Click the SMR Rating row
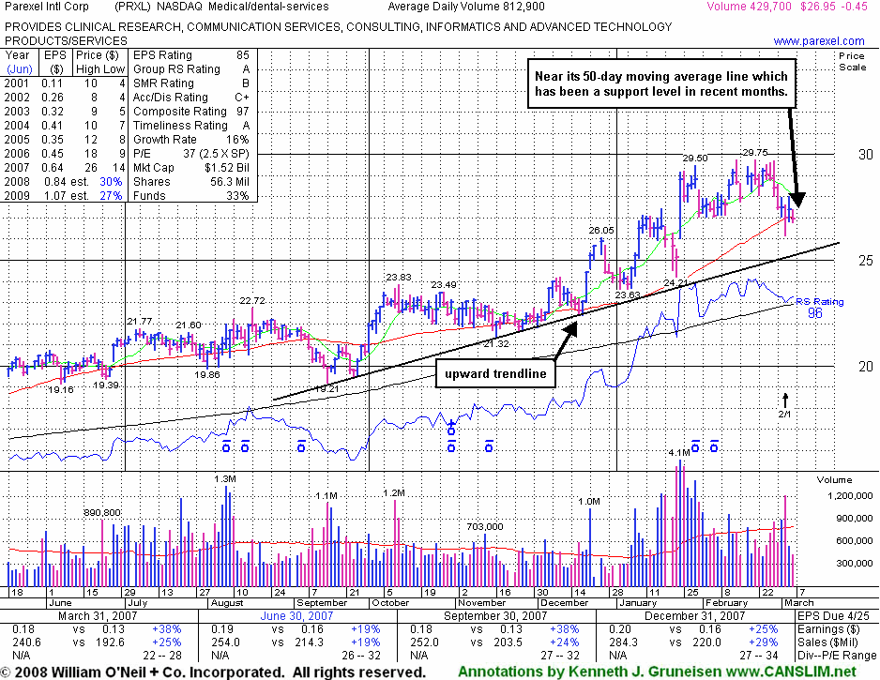This screenshot has height=680, width=880. pyautogui.click(x=190, y=83)
